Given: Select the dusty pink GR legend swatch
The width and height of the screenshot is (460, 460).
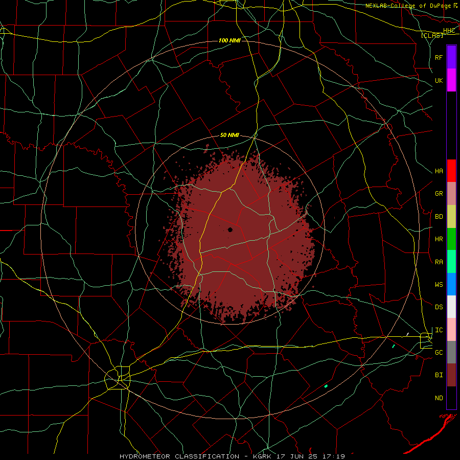Looking at the screenshot, I should [451, 194].
